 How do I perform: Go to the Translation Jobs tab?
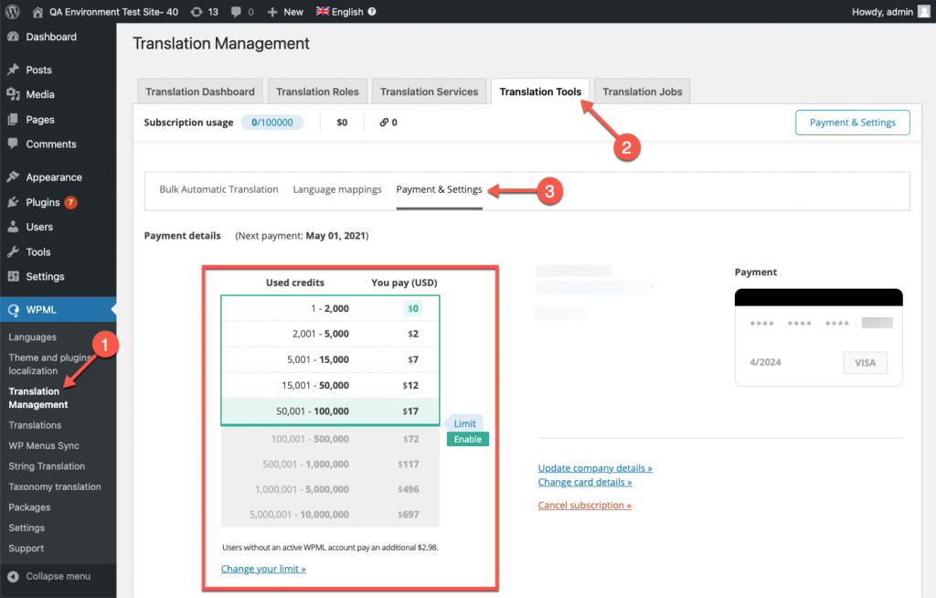(x=643, y=91)
